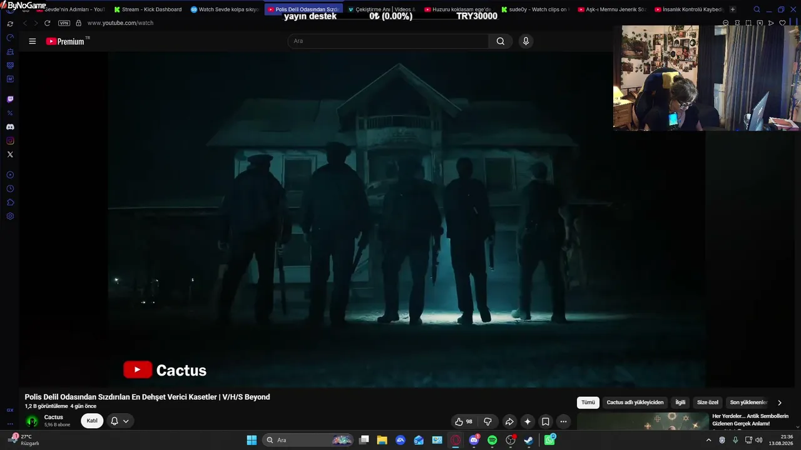Image resolution: width=801 pixels, height=450 pixels.
Task: Switch to the 'Huzuru koklasam ege'de' tab
Action: click(458, 9)
